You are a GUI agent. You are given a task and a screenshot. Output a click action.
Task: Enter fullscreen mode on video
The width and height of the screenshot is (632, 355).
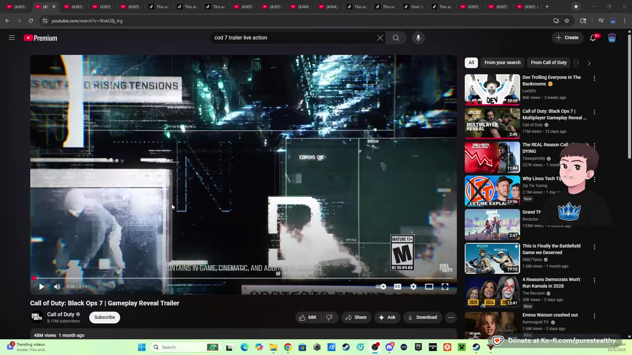[x=445, y=286]
